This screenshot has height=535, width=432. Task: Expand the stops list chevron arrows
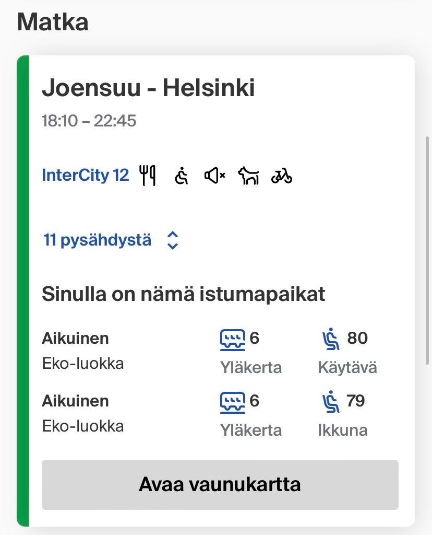173,240
